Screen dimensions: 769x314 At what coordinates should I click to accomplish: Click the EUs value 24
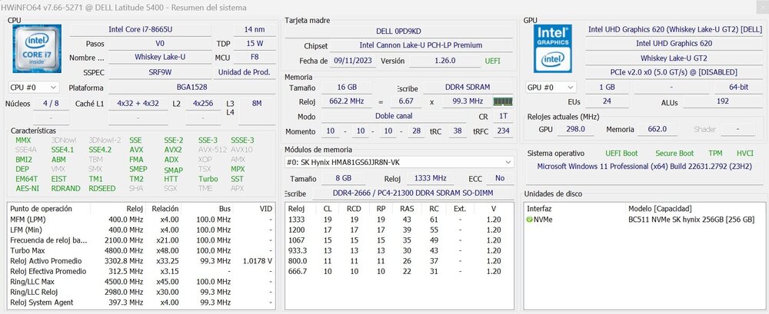point(607,102)
